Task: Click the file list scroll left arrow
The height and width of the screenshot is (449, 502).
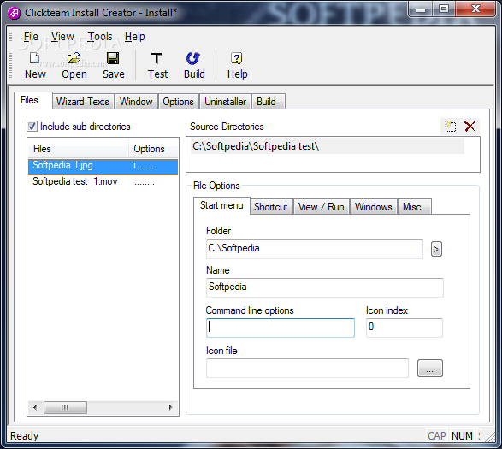Action: pyautogui.click(x=35, y=407)
